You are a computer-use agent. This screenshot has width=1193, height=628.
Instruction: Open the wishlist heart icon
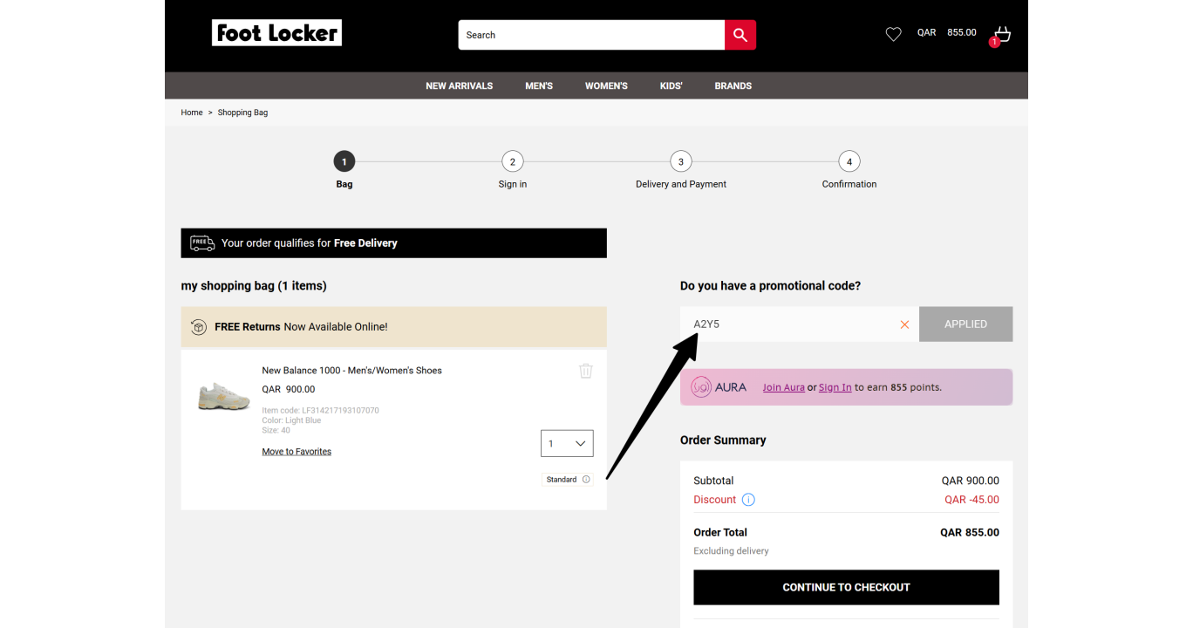[893, 34]
